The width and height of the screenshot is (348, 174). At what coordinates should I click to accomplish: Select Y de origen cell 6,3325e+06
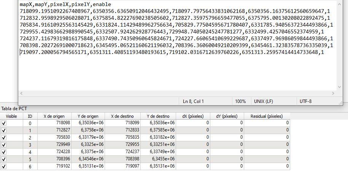tap(88, 145)
